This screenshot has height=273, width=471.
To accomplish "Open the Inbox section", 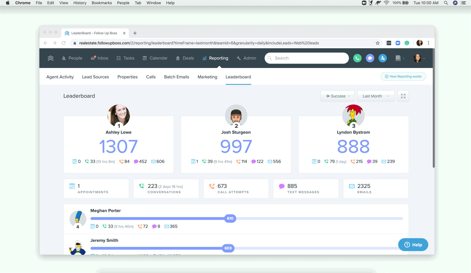I will (100, 58).
